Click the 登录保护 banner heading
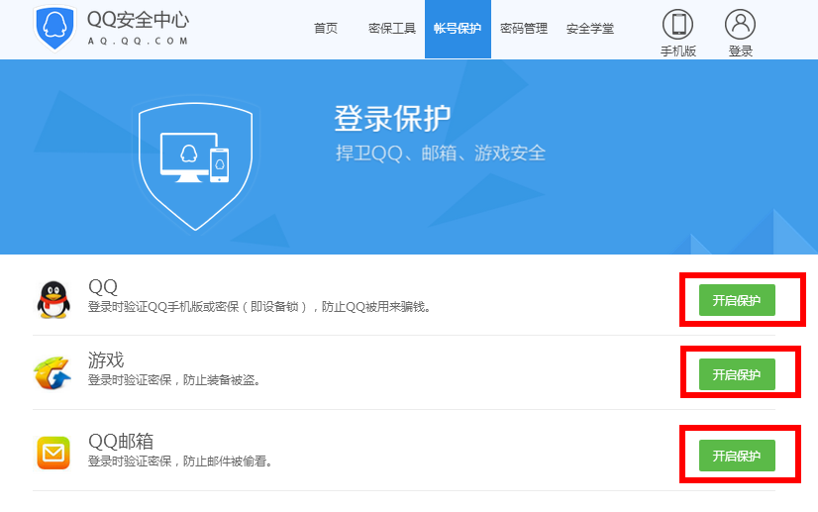 click(x=392, y=119)
